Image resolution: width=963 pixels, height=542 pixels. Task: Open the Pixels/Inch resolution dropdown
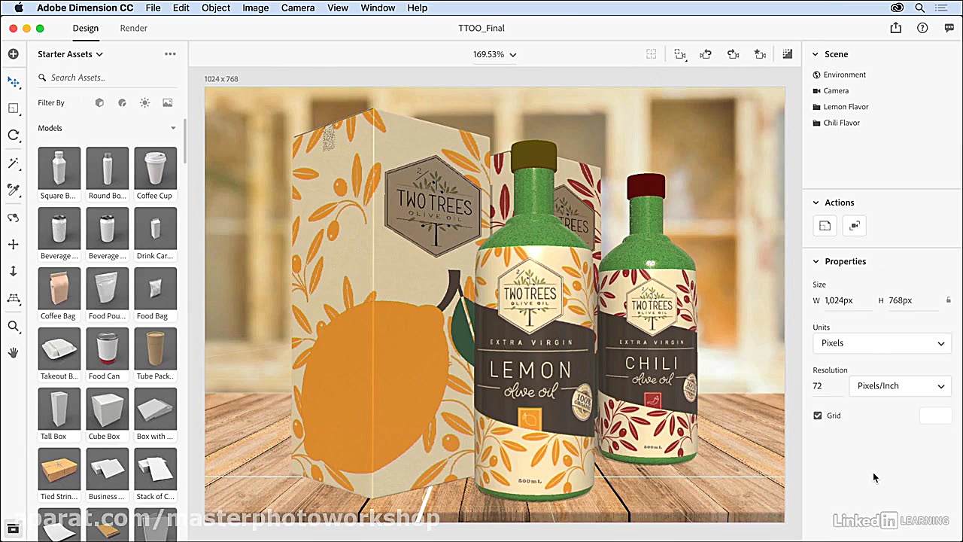[x=900, y=386]
